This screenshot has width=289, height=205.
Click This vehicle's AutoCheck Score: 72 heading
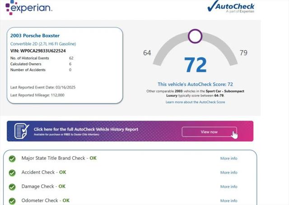tap(195, 84)
